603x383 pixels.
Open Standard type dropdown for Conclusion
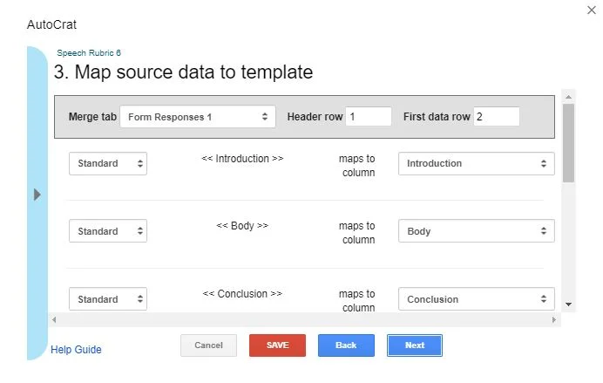click(108, 299)
